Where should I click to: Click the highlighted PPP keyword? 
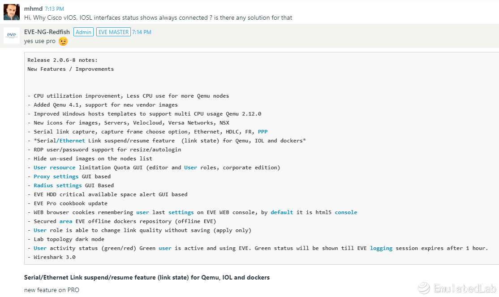coord(262,131)
